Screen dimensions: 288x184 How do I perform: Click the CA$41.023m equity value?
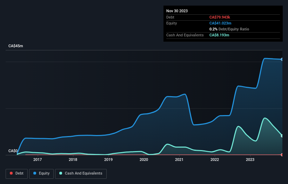220,23
